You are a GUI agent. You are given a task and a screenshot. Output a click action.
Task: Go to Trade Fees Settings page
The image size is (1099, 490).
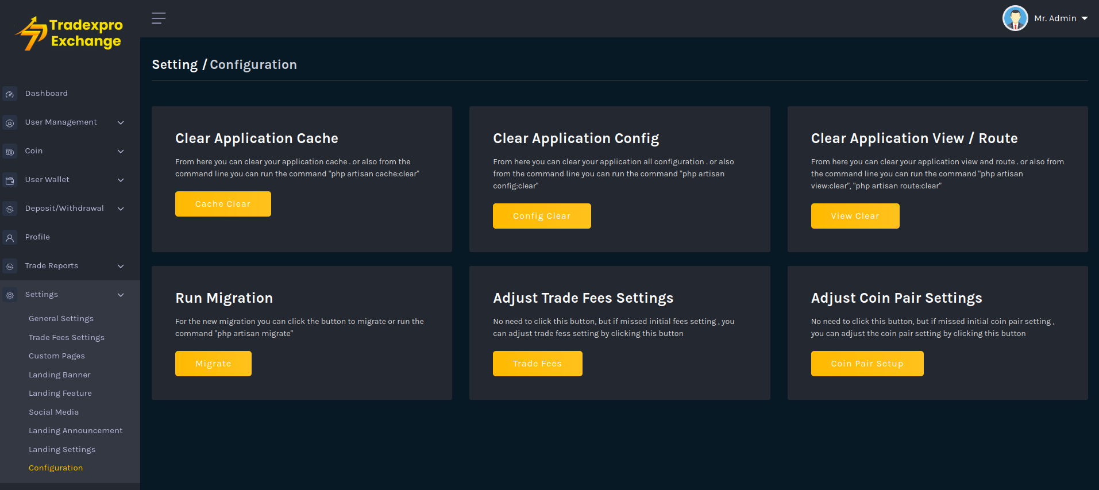point(67,337)
